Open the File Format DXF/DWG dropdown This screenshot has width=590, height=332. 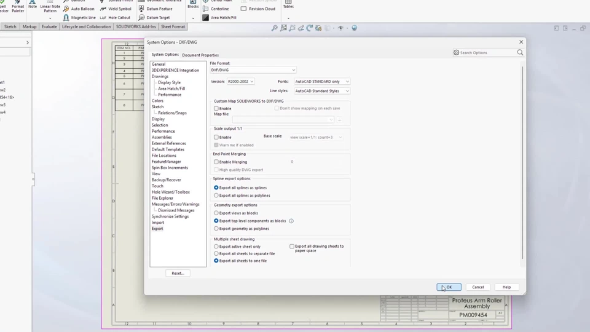click(253, 70)
